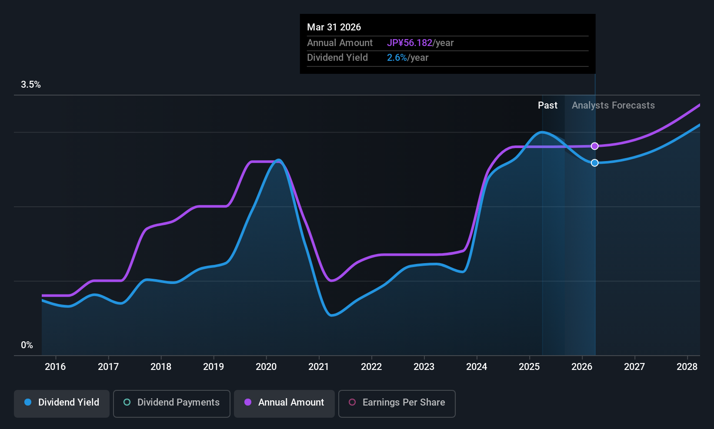Click the 2024 x-axis year label
Screen dimensions: 714x429
[x=477, y=367]
